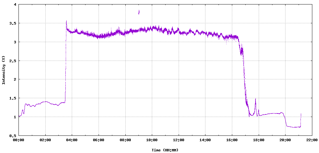The image size is (319, 153).
Task: Click the 'Intensity (V)' axis title
Action: pyautogui.click(x=4, y=70)
